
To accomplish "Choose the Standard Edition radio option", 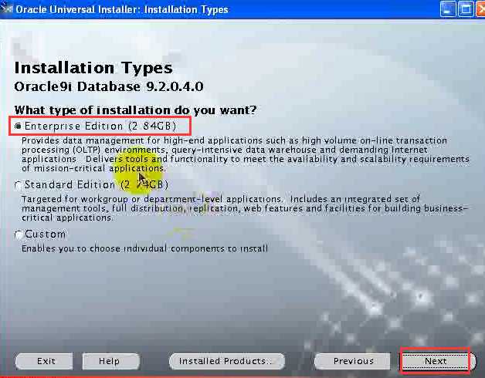I will point(18,185).
